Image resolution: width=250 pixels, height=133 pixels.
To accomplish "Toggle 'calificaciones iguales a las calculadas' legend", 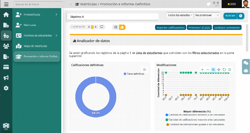I will (x=195, y=124).
